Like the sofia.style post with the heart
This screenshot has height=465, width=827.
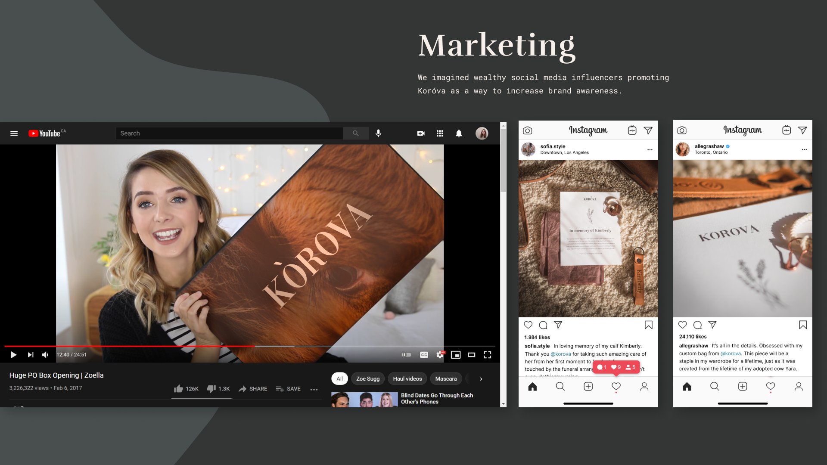528,325
